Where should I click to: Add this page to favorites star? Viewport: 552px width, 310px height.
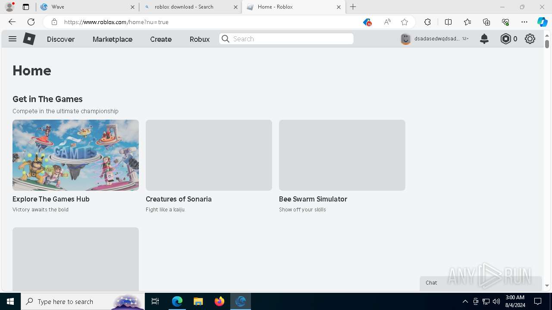click(x=405, y=22)
